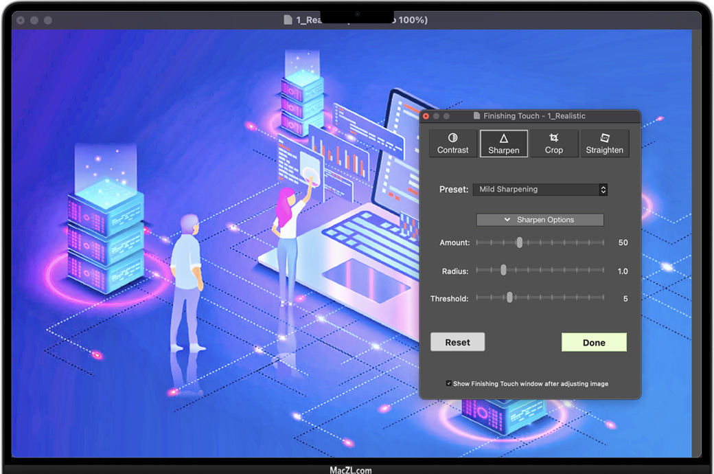Zoom the main image window with third button
Screen dimensions: 714x474
pyautogui.click(x=48, y=21)
